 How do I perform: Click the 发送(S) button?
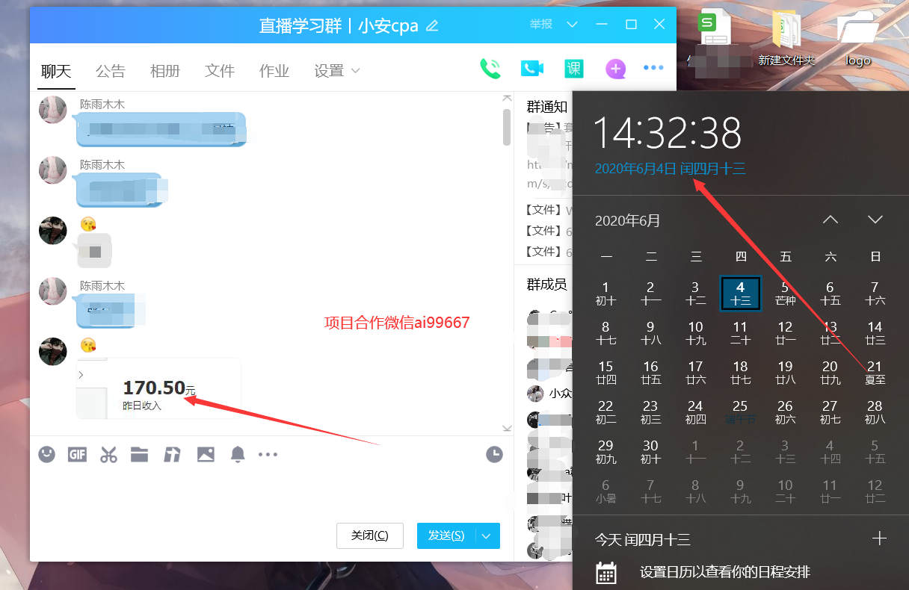click(x=446, y=535)
